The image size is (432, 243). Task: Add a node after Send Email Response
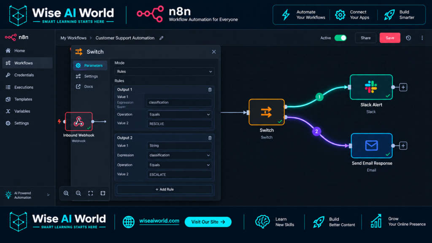pyautogui.click(x=403, y=146)
